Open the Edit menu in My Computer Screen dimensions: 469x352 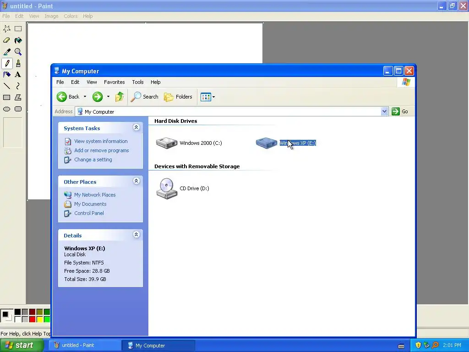[75, 82]
